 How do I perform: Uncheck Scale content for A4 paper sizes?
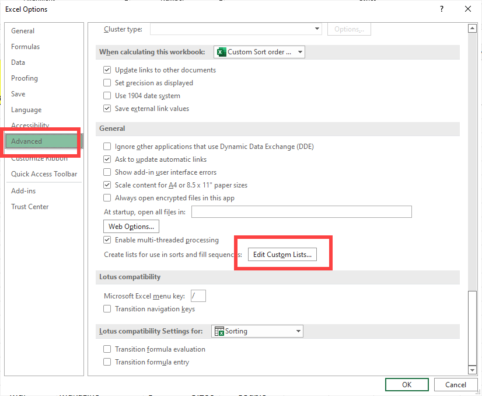[x=107, y=185]
